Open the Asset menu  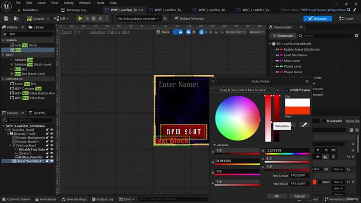(x=41, y=3)
